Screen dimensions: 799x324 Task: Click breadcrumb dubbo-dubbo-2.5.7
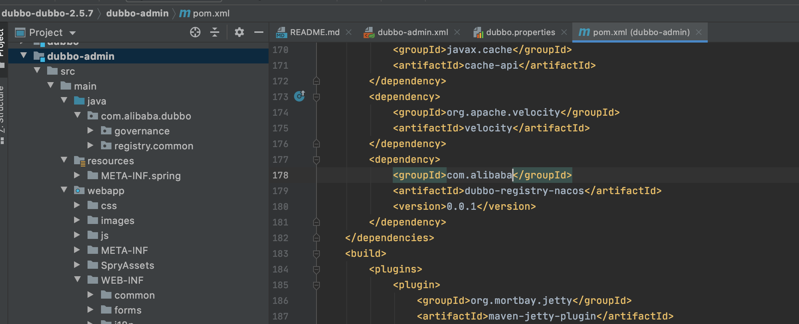point(47,13)
